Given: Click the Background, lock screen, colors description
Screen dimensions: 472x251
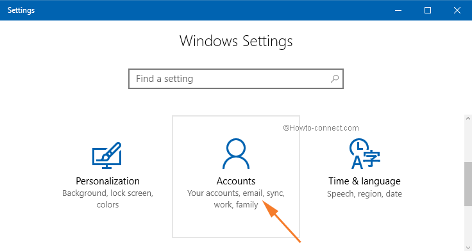Looking at the screenshot, I should [x=108, y=199].
